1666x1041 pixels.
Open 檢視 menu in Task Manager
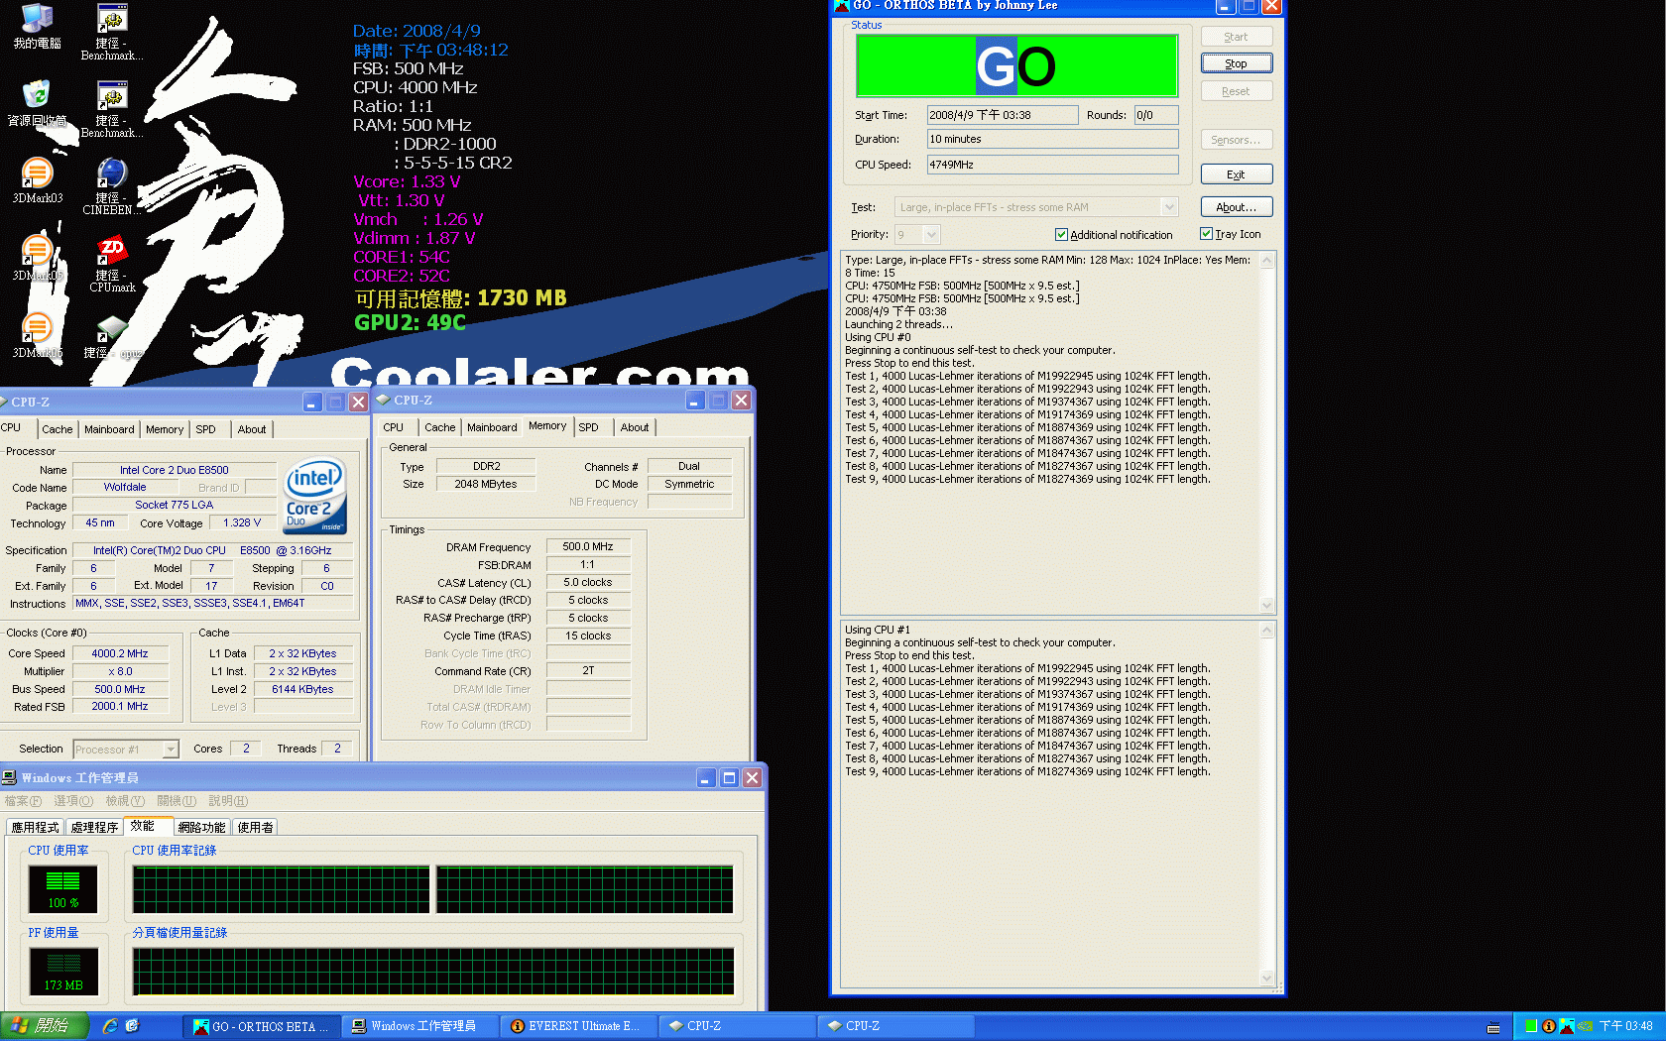pos(125,801)
